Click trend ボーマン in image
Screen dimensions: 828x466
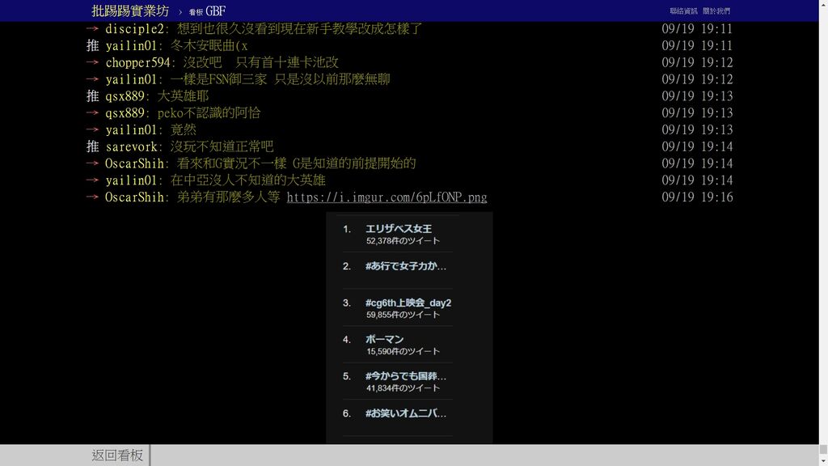384,339
